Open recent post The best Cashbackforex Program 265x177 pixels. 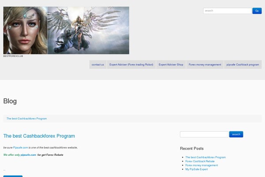pyautogui.click(x=205, y=157)
